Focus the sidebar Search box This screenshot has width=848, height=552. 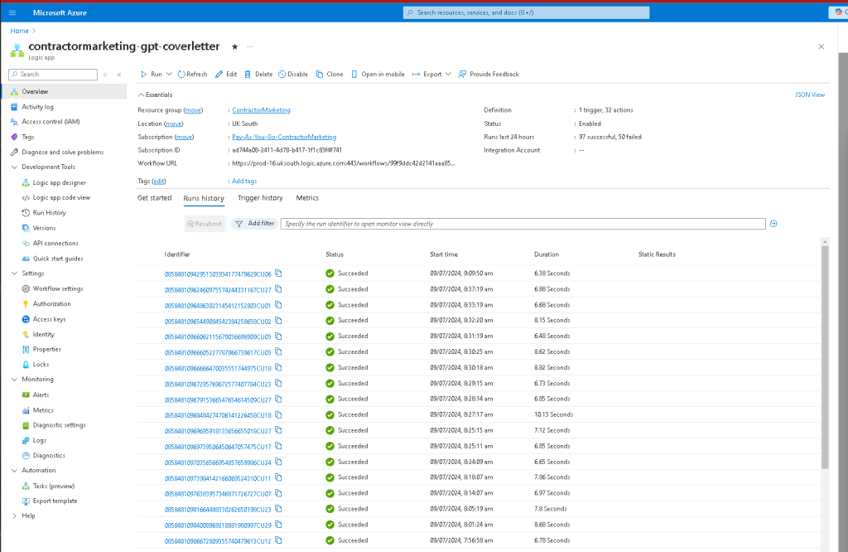(53, 74)
